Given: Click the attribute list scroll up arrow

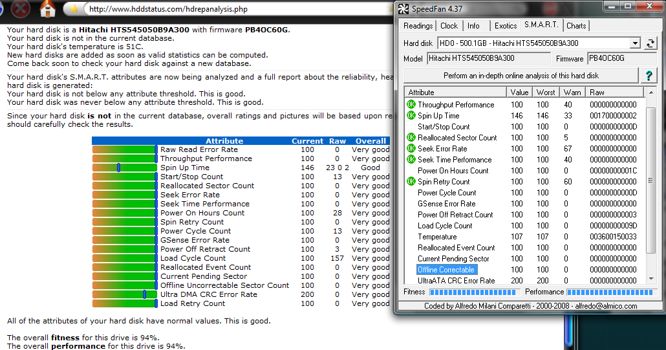Looking at the screenshot, I should tap(650, 92).
